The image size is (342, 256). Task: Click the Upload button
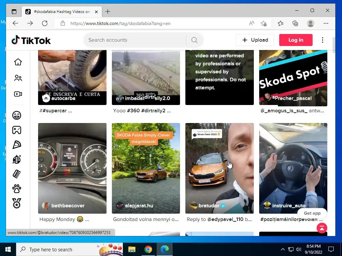[x=255, y=40]
